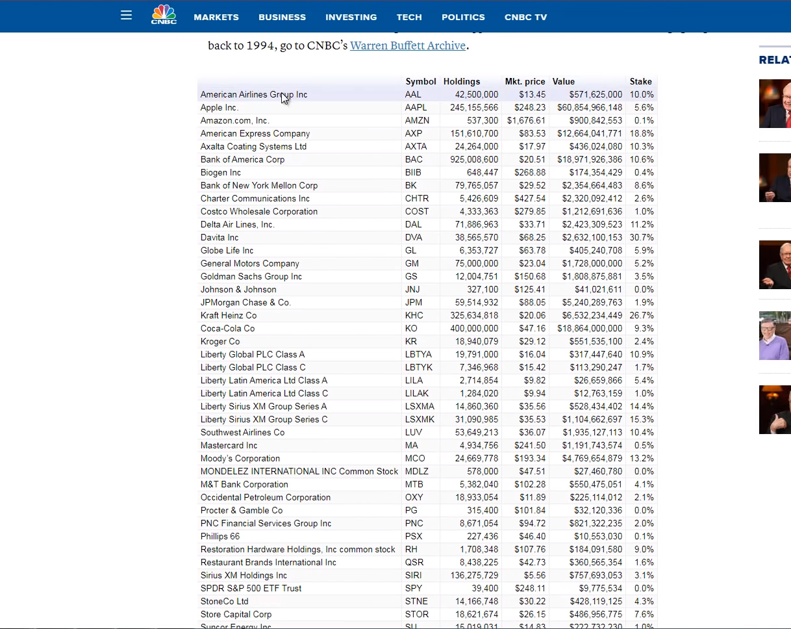This screenshot has height=629, width=791.
Task: Click Liberty Sirius XM Group Series C
Action: [264, 419]
